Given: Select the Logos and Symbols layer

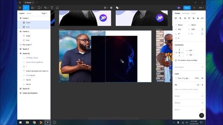Looking at the screenshot, I should [x=34, y=93].
